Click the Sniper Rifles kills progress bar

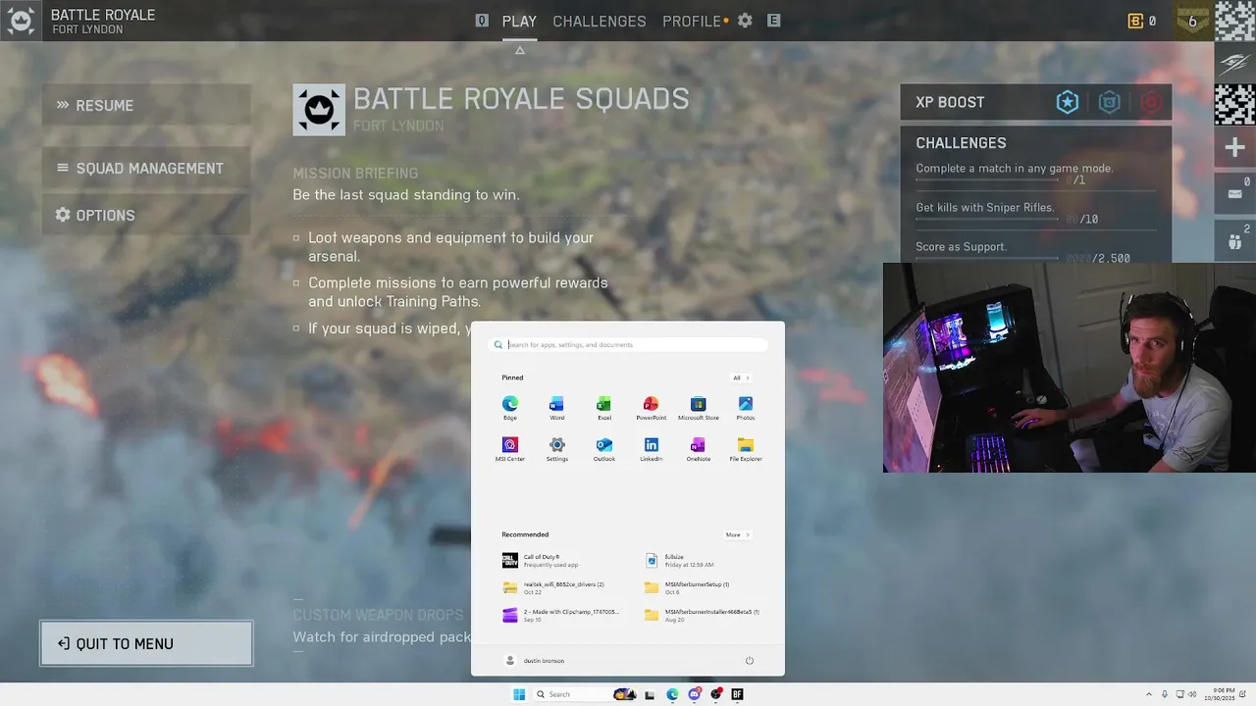(x=987, y=220)
